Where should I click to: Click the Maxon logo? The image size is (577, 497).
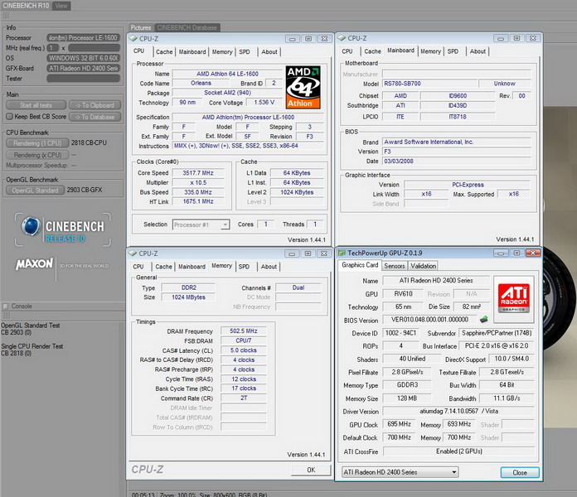tap(34, 264)
